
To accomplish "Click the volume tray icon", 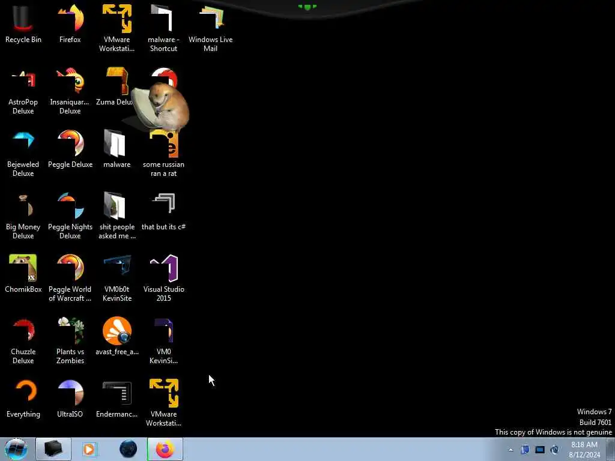I will coord(554,450).
